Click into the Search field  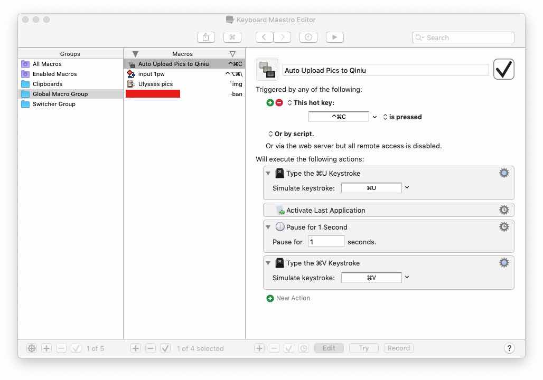[x=463, y=37]
